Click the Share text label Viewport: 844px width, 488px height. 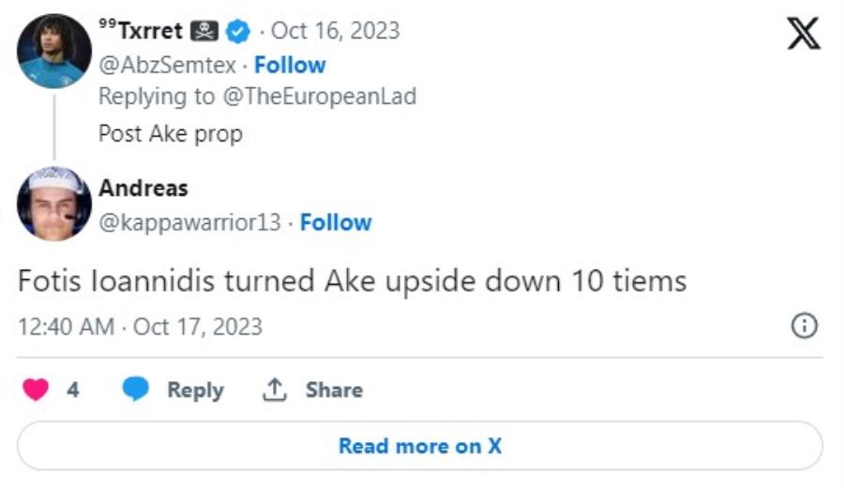(334, 390)
